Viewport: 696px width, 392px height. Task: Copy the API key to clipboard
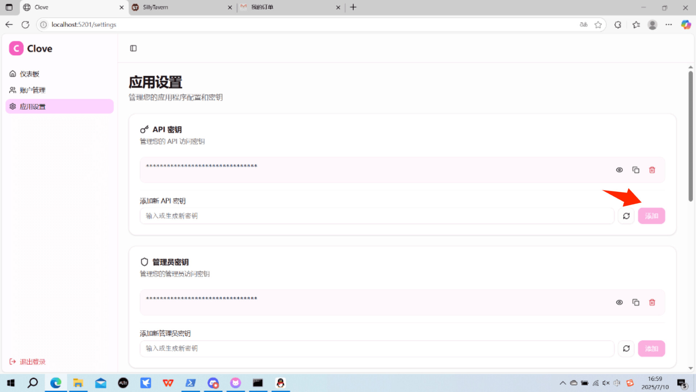coord(635,170)
